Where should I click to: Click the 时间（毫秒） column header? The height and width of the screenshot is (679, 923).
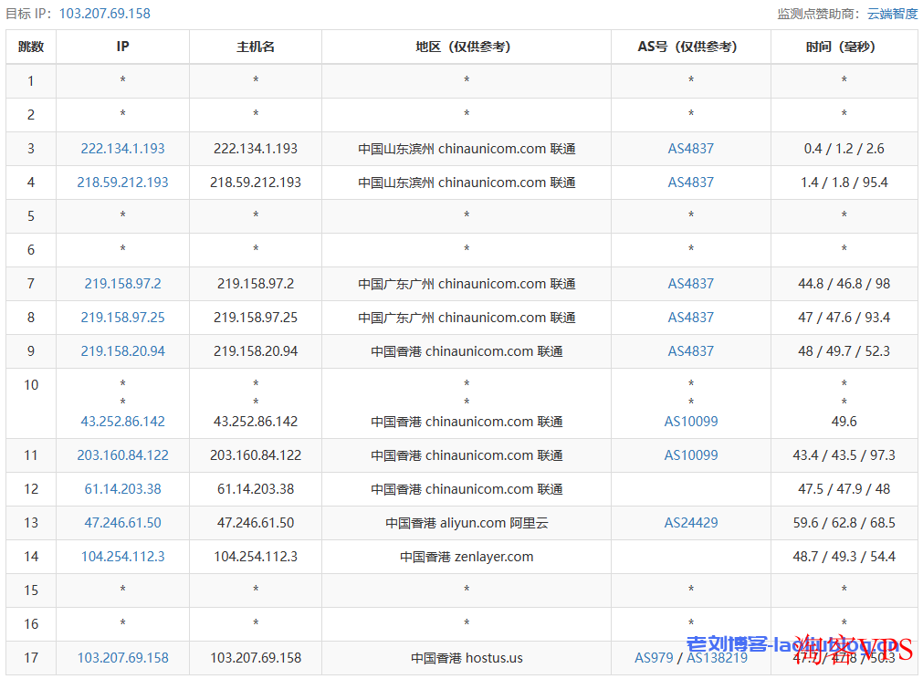point(844,47)
